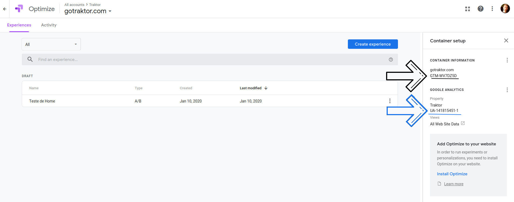Click the Created date Jan 10, 2020 cell
The width and height of the screenshot is (514, 202).
[191, 101]
